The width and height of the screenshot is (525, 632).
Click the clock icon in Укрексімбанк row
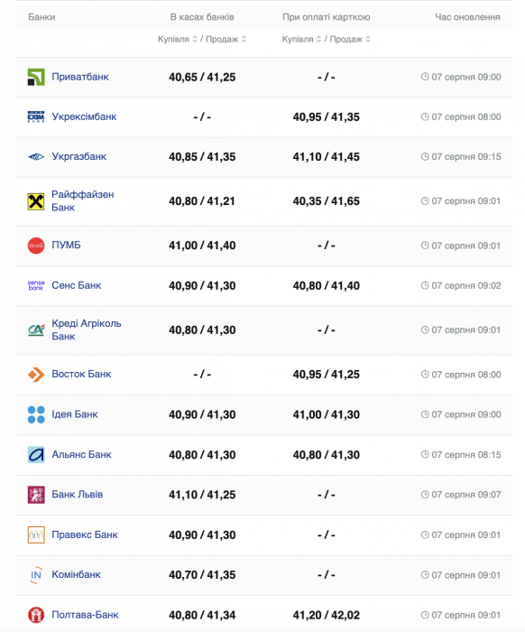pyautogui.click(x=425, y=116)
